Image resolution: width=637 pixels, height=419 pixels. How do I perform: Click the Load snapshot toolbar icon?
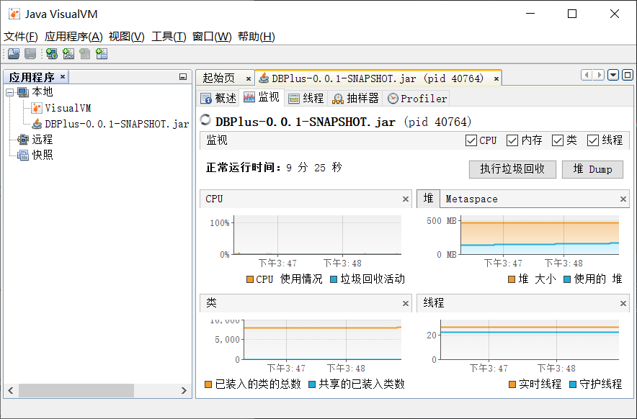tap(14, 53)
